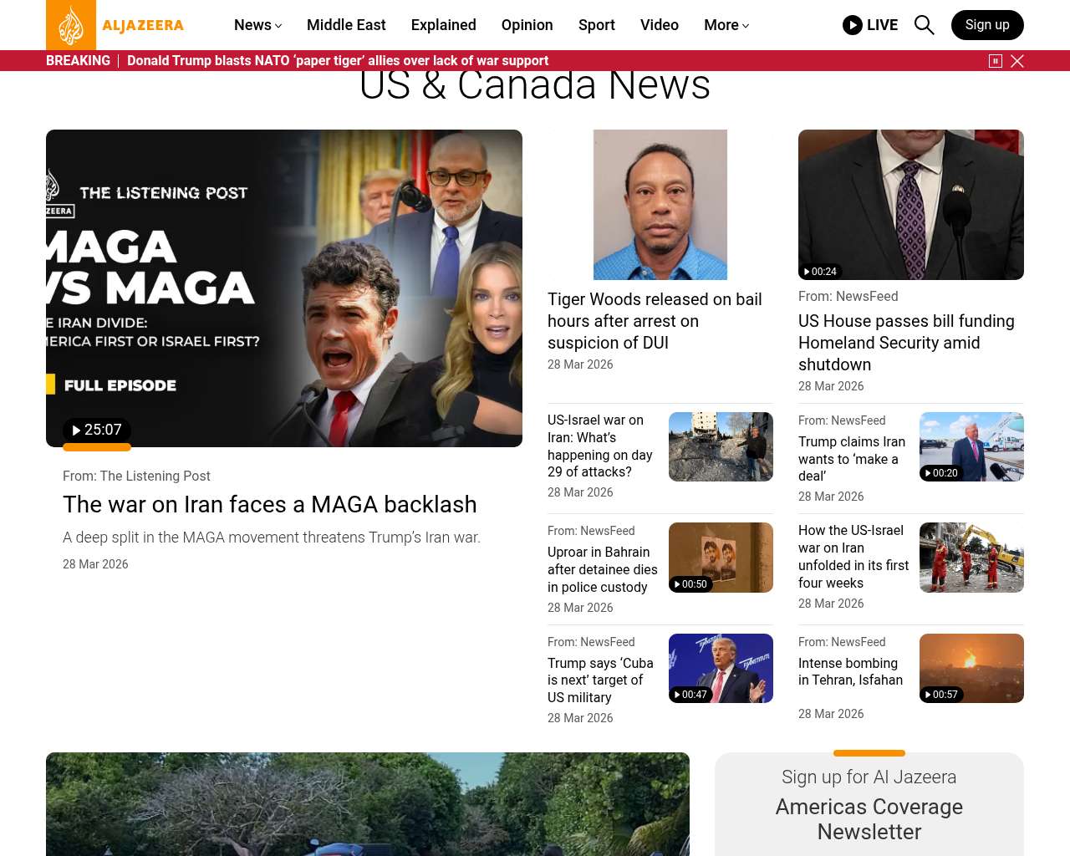1070x856 pixels.
Task: Open the excavator rescue workers thumbnail
Action: tap(971, 558)
